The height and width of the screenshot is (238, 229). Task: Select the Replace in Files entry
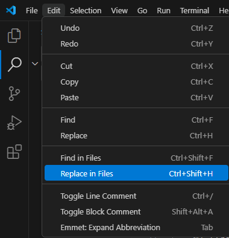tap(136, 173)
